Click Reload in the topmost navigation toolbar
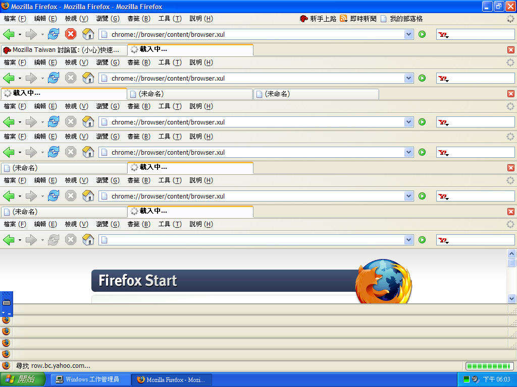The width and height of the screenshot is (517, 387). [x=54, y=34]
